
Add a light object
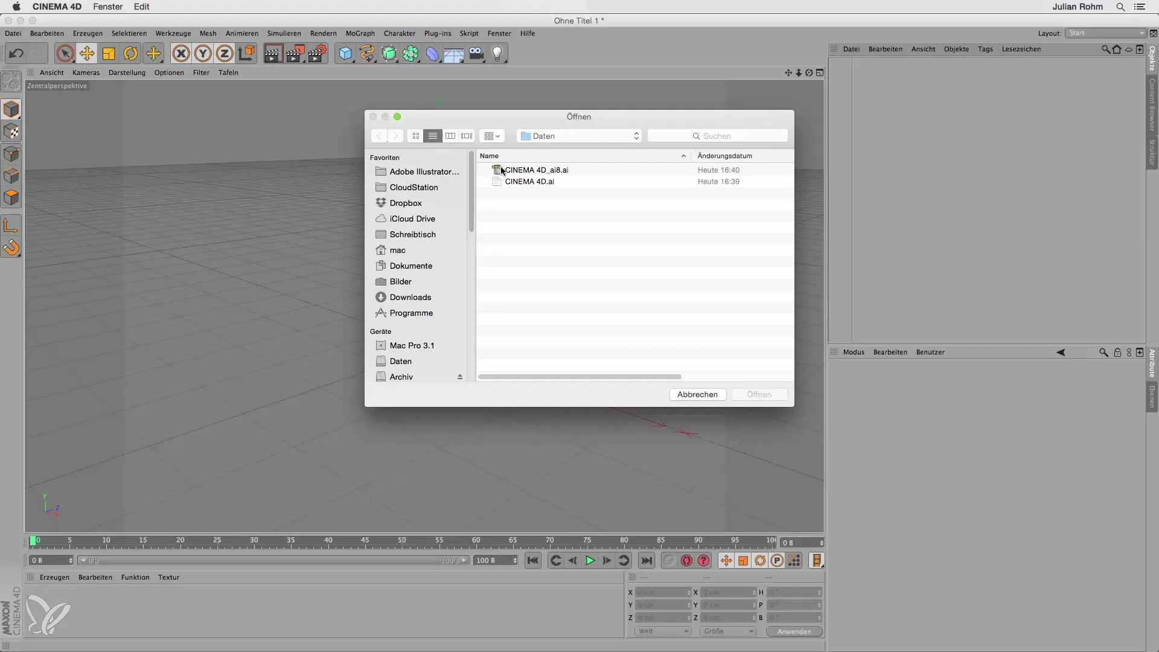[x=497, y=53]
